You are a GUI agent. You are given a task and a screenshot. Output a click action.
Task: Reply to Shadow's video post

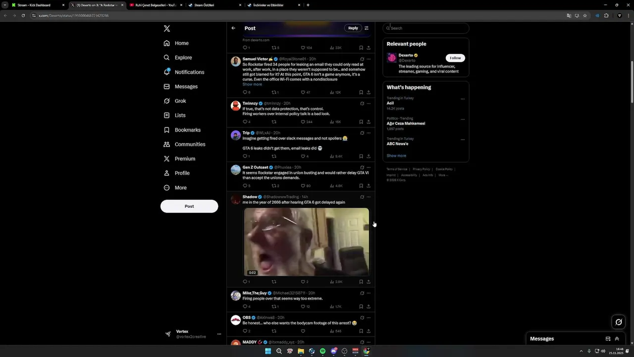point(245,282)
